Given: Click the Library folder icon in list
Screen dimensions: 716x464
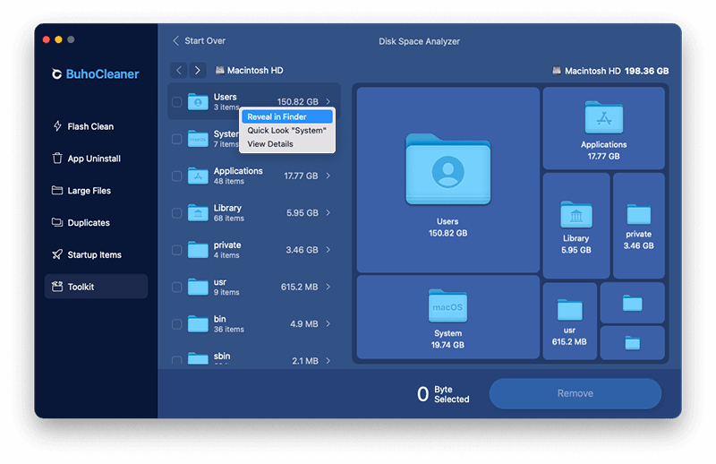Looking at the screenshot, I should click(x=198, y=212).
